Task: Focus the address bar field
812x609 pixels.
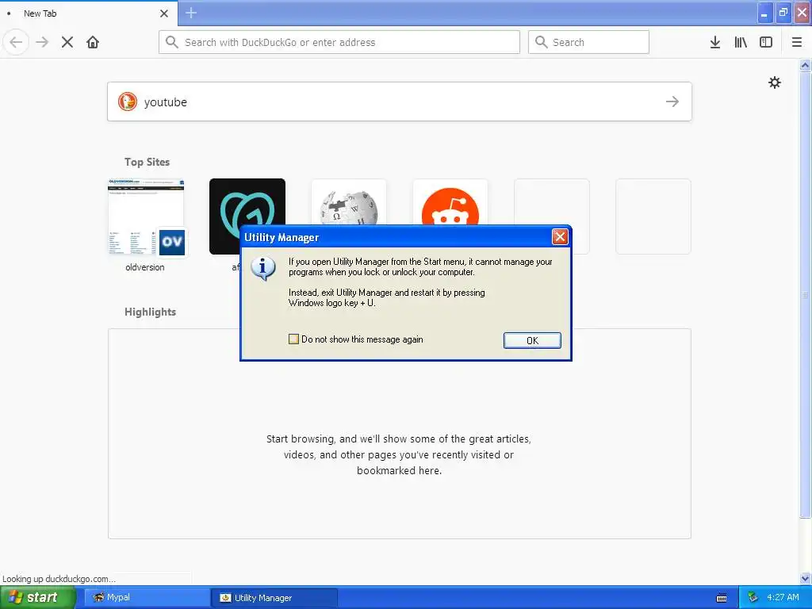Action: coord(339,42)
